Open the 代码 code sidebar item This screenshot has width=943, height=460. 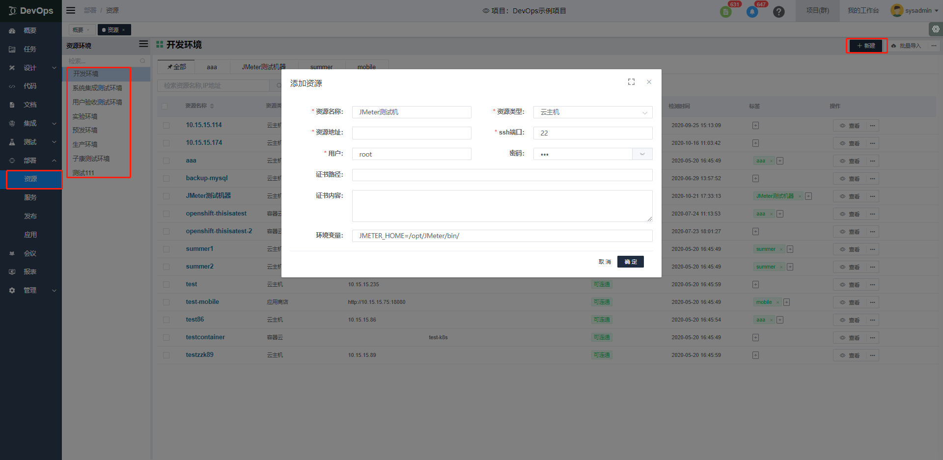[31, 86]
